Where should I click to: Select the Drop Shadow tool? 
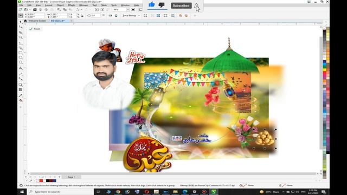click(21, 85)
